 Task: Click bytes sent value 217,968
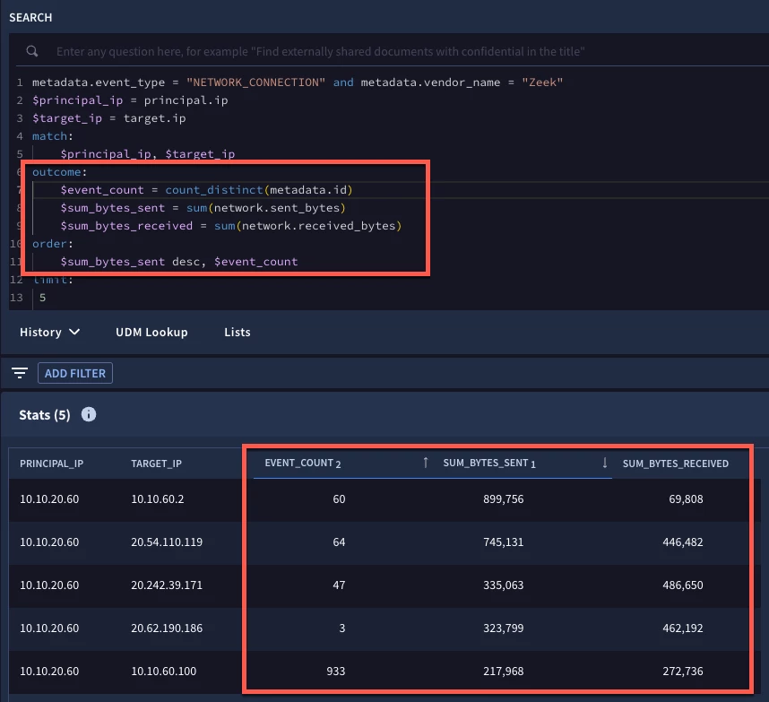click(x=504, y=672)
